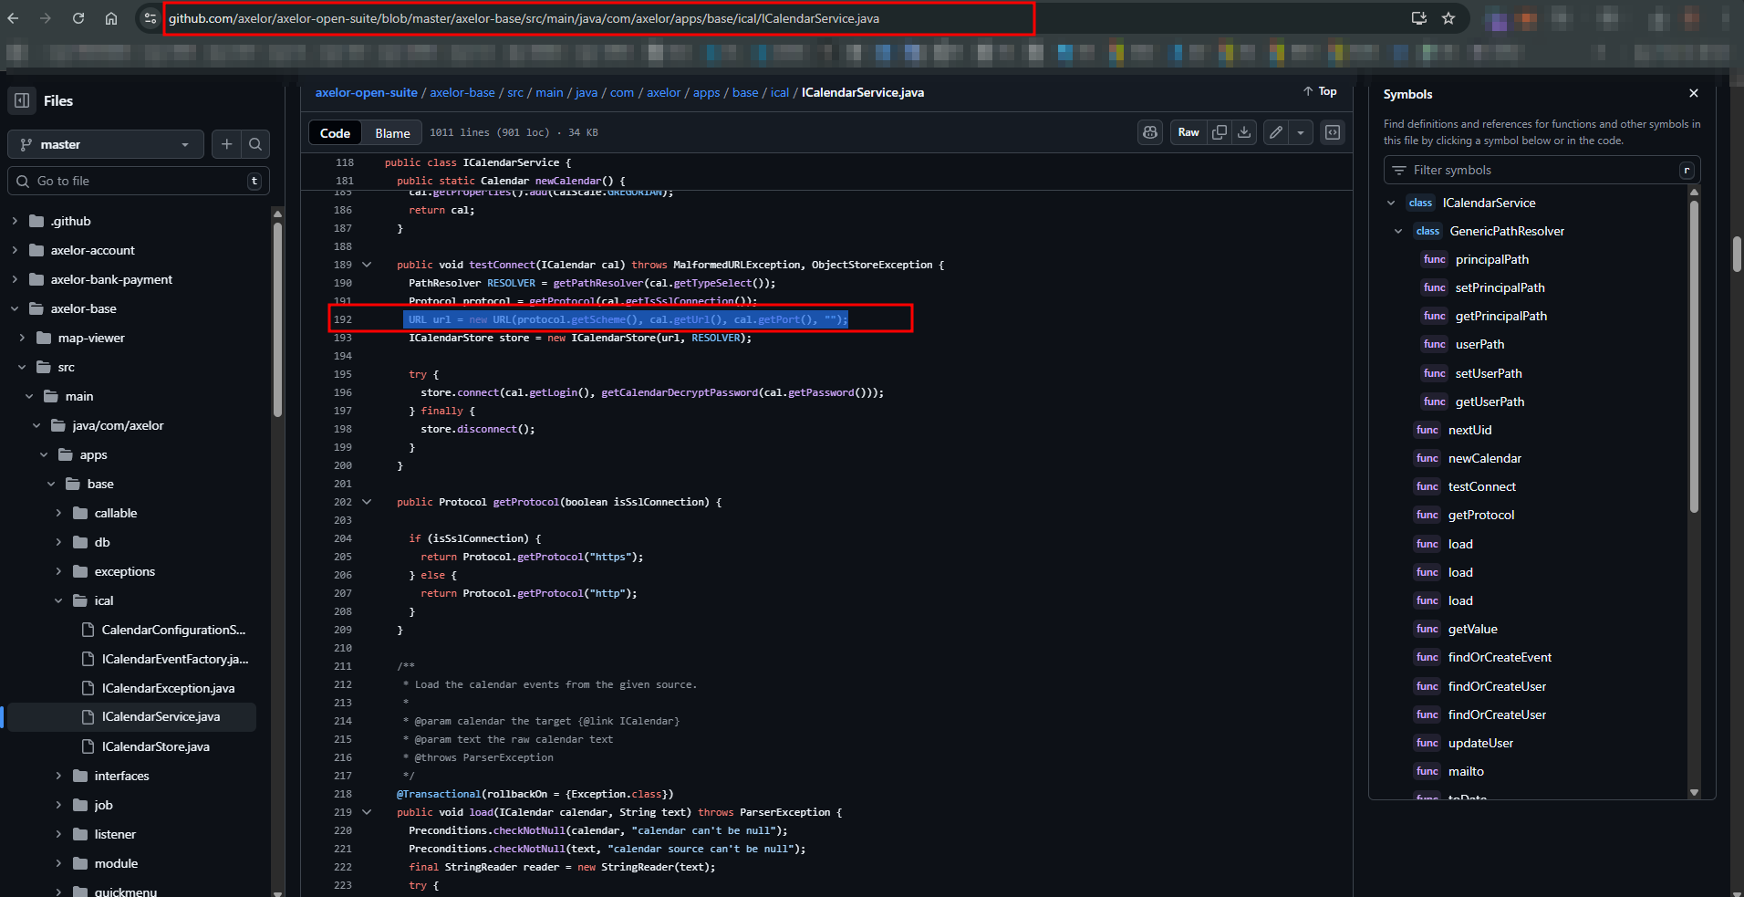
Task: Open axelor-open-suite breadcrumb link
Action: pos(366,92)
